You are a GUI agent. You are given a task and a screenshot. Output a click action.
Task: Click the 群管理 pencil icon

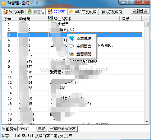(30, 12)
